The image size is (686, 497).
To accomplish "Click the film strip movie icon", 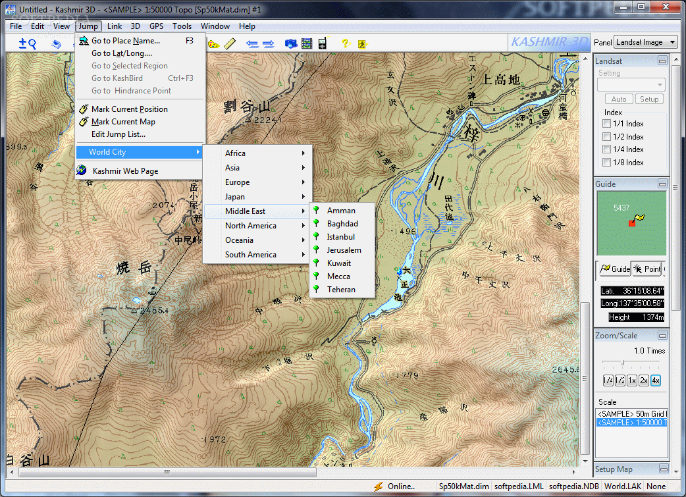I will click(307, 43).
